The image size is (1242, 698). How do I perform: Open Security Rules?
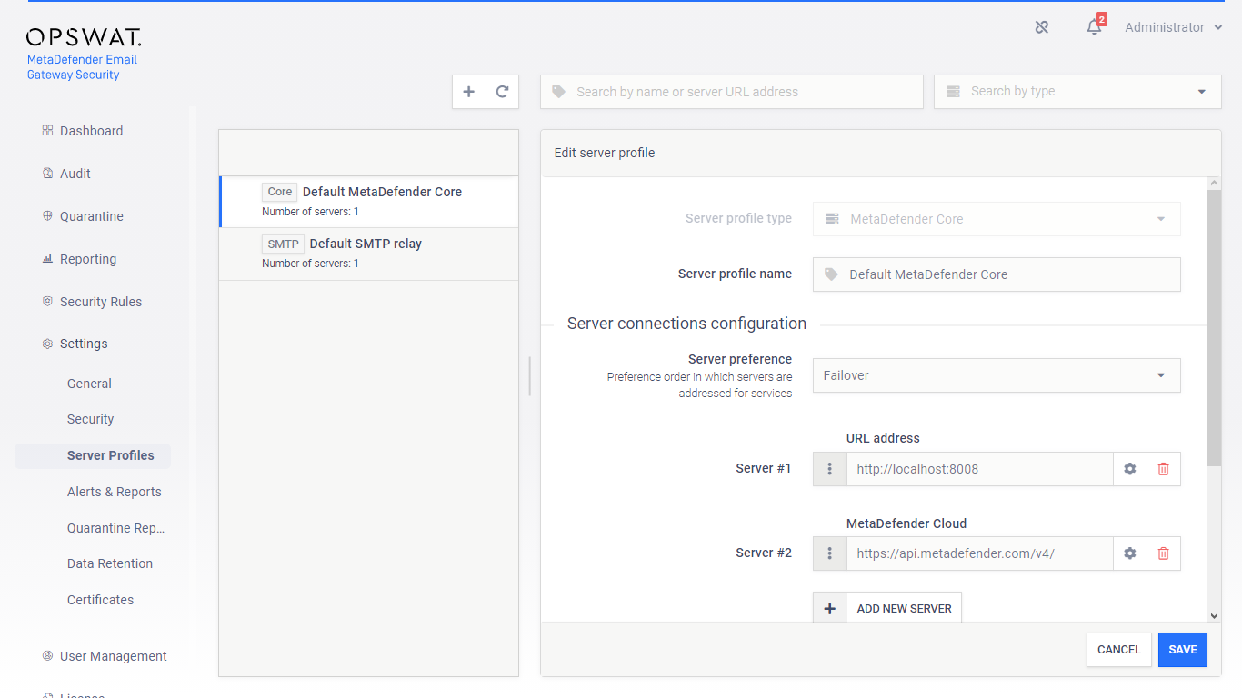[101, 302]
